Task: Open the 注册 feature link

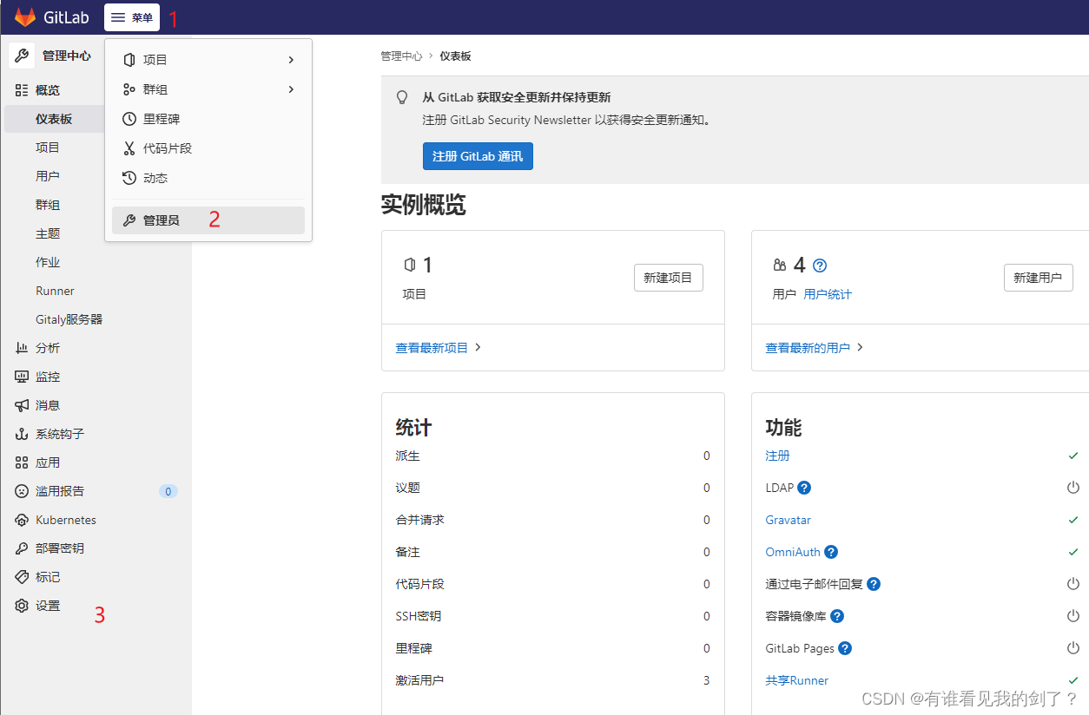Action: click(x=777, y=456)
